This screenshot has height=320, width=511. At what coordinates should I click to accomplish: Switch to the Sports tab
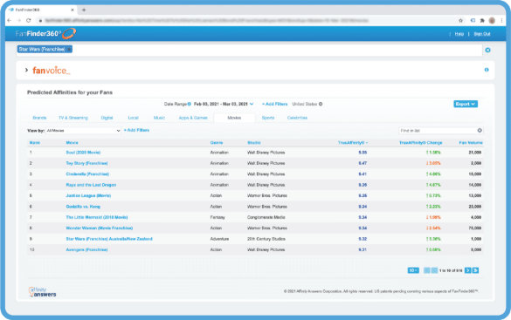pos(268,118)
